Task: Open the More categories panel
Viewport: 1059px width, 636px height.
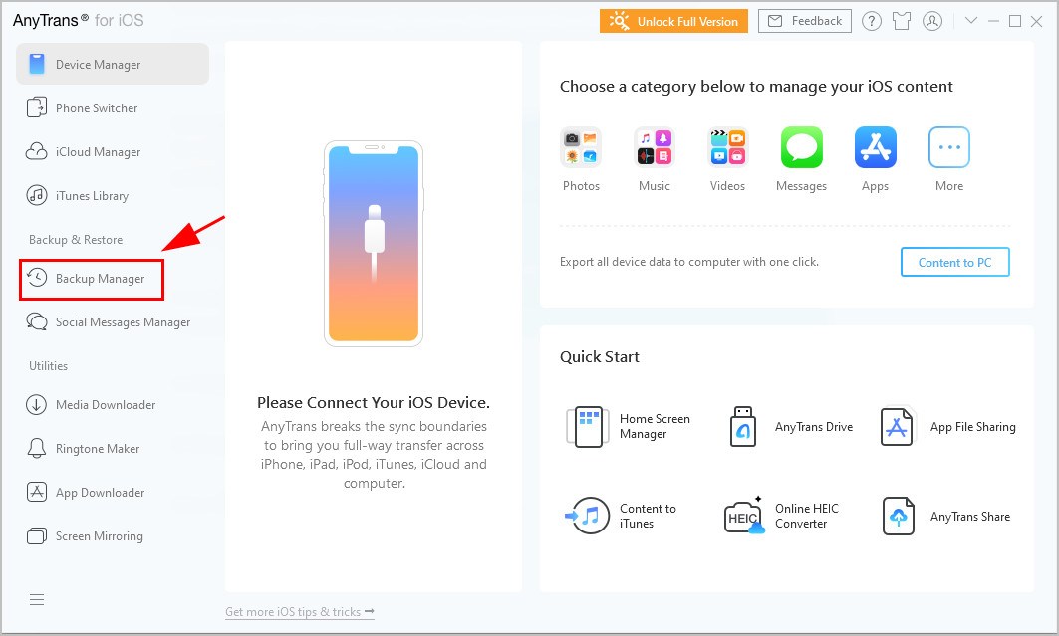Action: 948,146
